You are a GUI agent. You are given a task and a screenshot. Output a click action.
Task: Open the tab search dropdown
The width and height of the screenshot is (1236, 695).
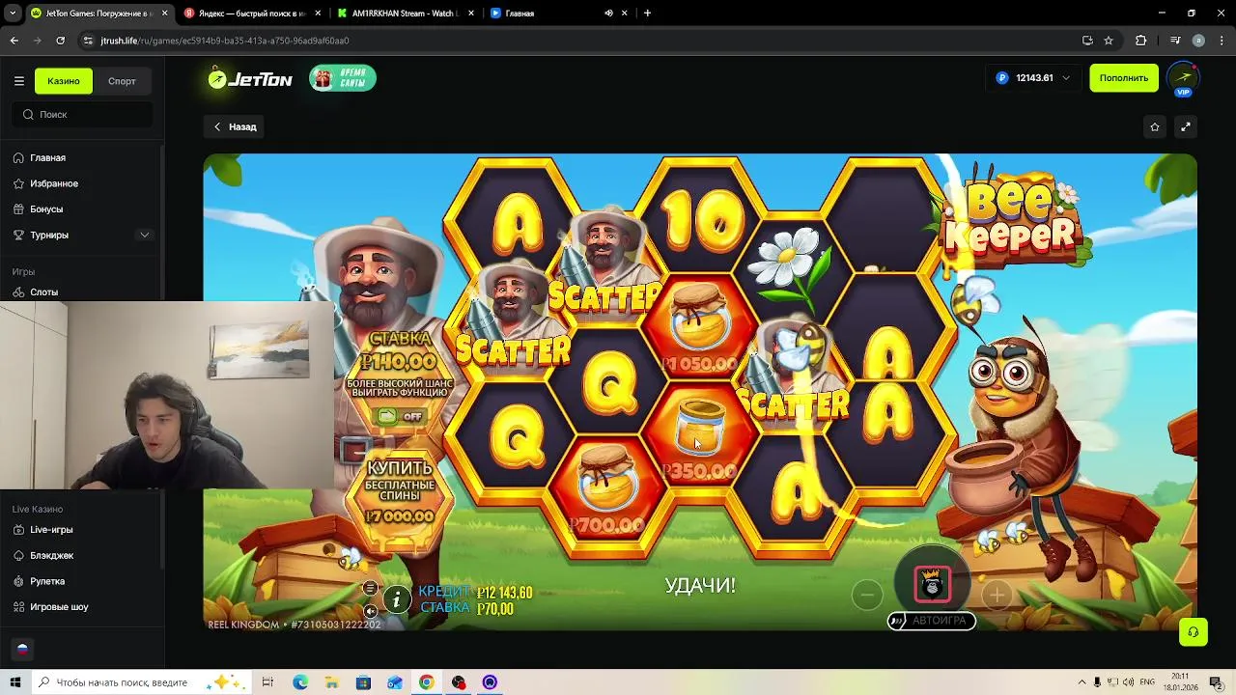pyautogui.click(x=13, y=14)
